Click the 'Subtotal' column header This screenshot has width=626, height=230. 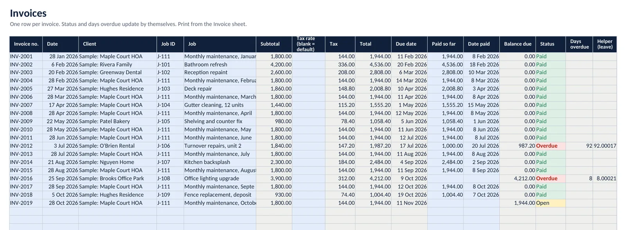coord(274,44)
